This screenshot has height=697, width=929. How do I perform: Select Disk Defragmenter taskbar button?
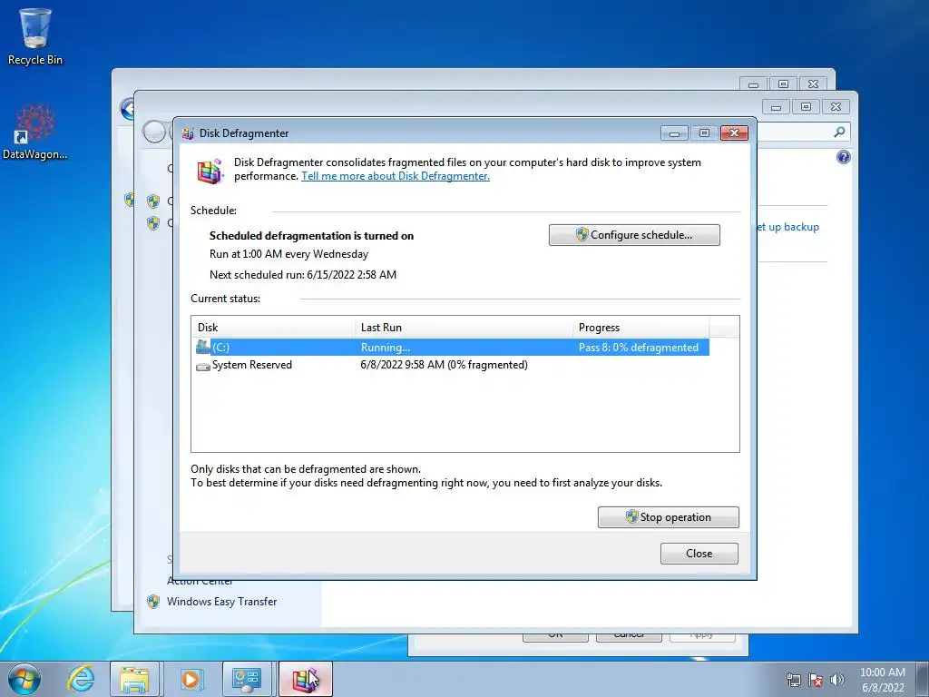305,679
